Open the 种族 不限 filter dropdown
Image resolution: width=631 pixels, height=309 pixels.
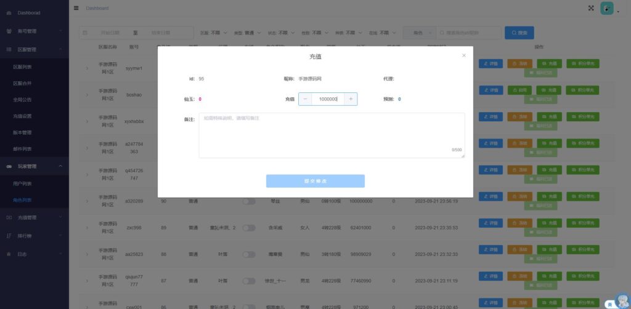(349, 33)
